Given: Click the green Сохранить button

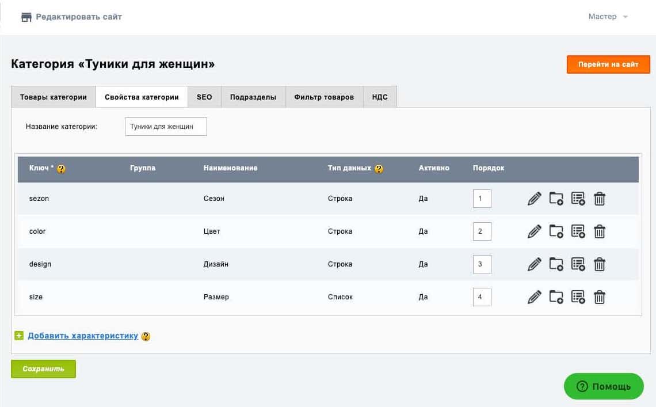Looking at the screenshot, I should coord(44,369).
